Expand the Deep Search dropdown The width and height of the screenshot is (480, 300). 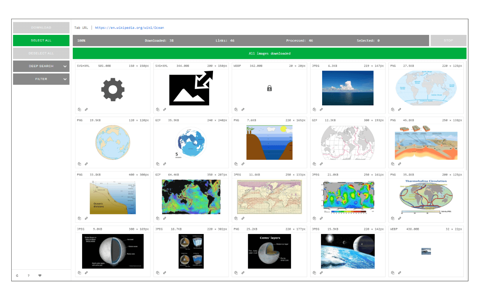coord(41,66)
